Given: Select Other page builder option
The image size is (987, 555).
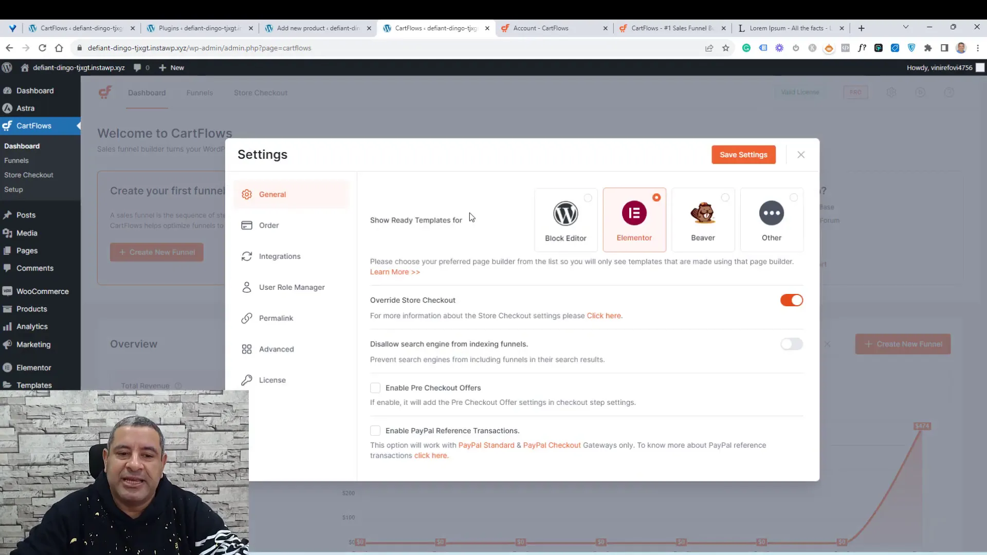Looking at the screenshot, I should 772,217.
